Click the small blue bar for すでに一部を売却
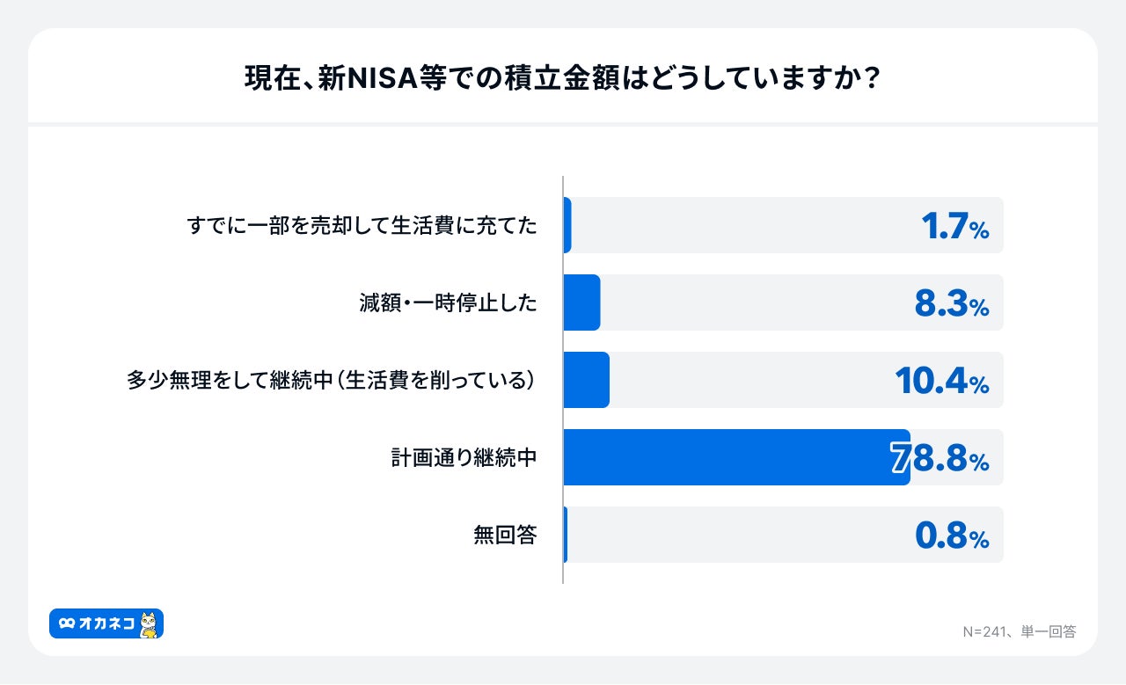The width and height of the screenshot is (1126, 685). (567, 225)
